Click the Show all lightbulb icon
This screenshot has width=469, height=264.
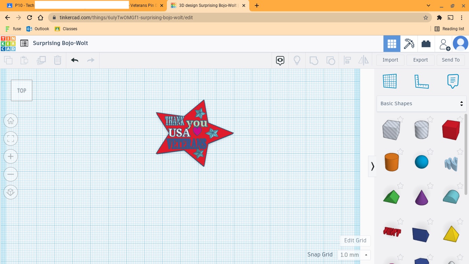[297, 60]
